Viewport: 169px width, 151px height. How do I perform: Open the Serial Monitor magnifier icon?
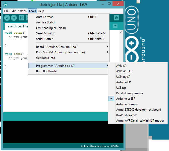coord(116,18)
